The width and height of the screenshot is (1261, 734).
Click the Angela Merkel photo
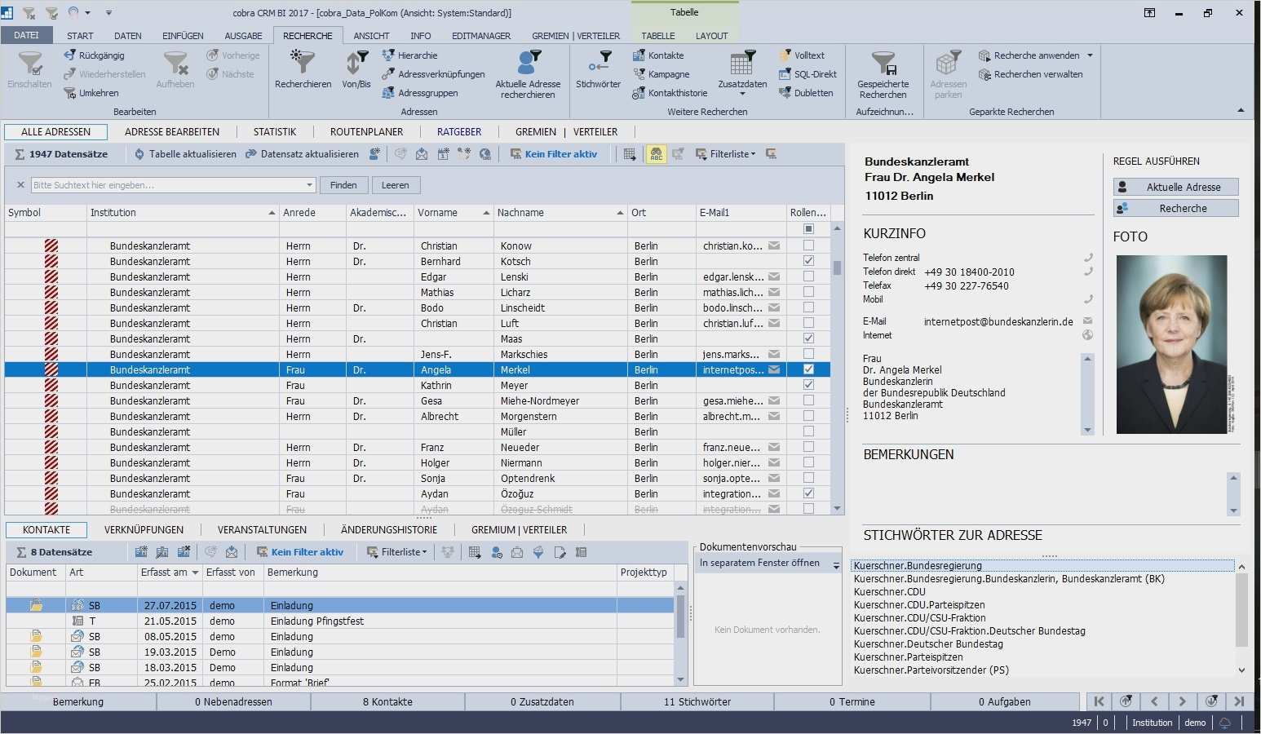[x=1171, y=344]
